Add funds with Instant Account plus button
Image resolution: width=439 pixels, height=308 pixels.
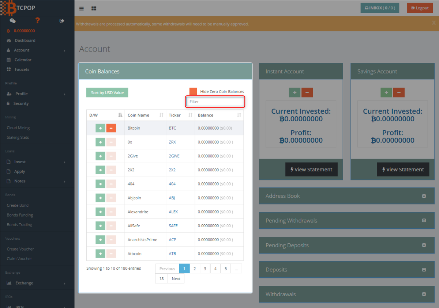point(294,92)
